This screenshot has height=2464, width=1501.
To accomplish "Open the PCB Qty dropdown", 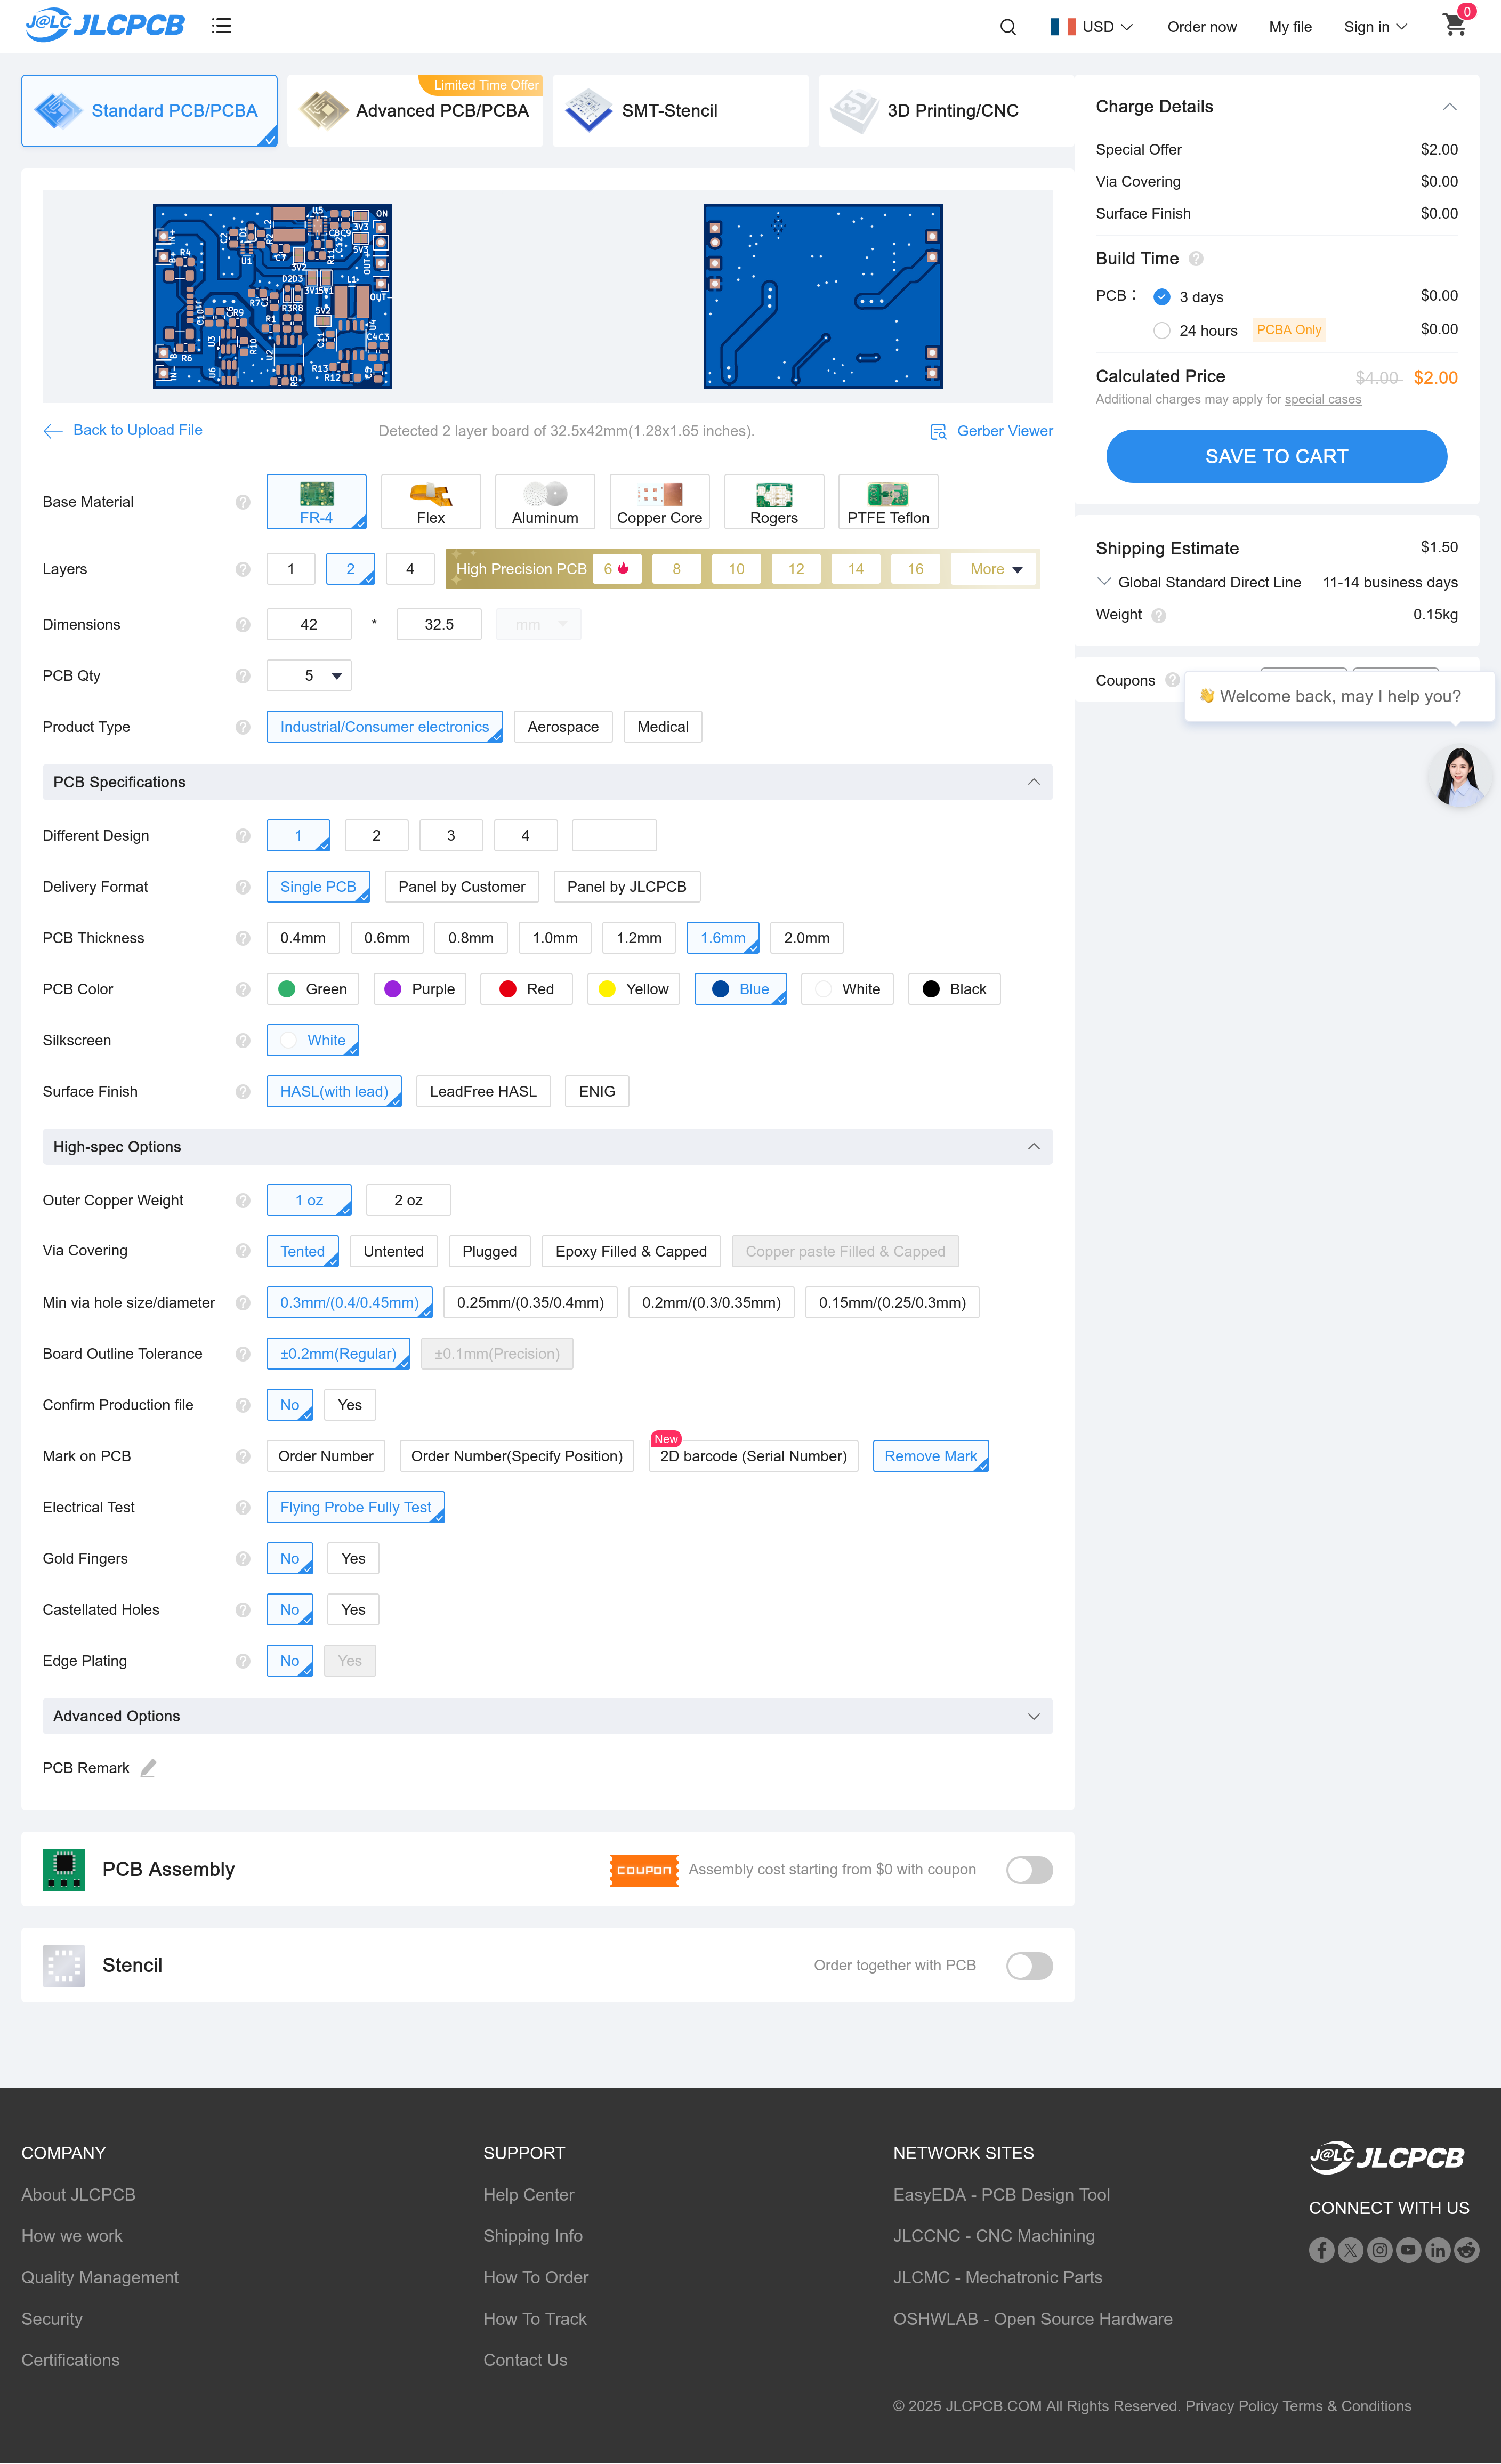I will tap(309, 676).
